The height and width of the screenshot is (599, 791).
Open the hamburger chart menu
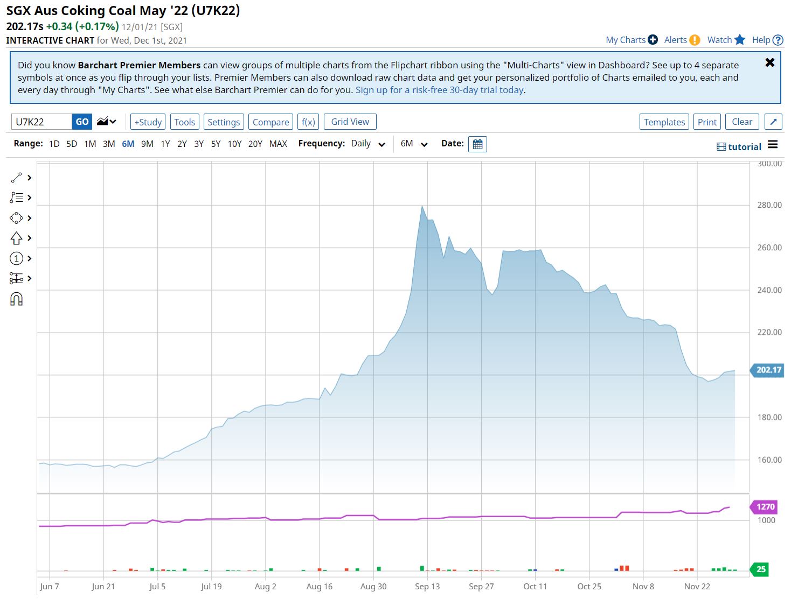pyautogui.click(x=773, y=145)
